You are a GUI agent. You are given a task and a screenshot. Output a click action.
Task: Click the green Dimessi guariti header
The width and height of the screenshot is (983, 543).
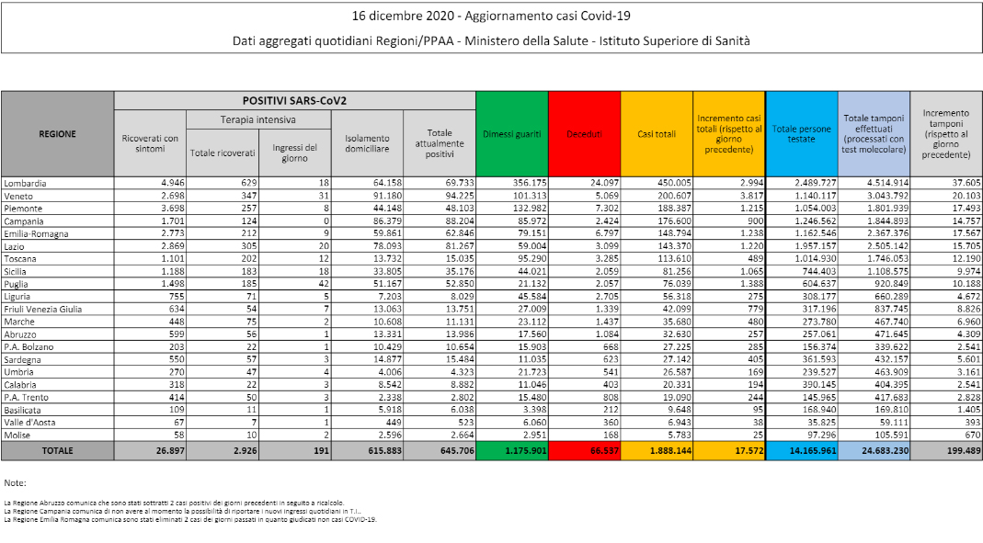(x=511, y=134)
